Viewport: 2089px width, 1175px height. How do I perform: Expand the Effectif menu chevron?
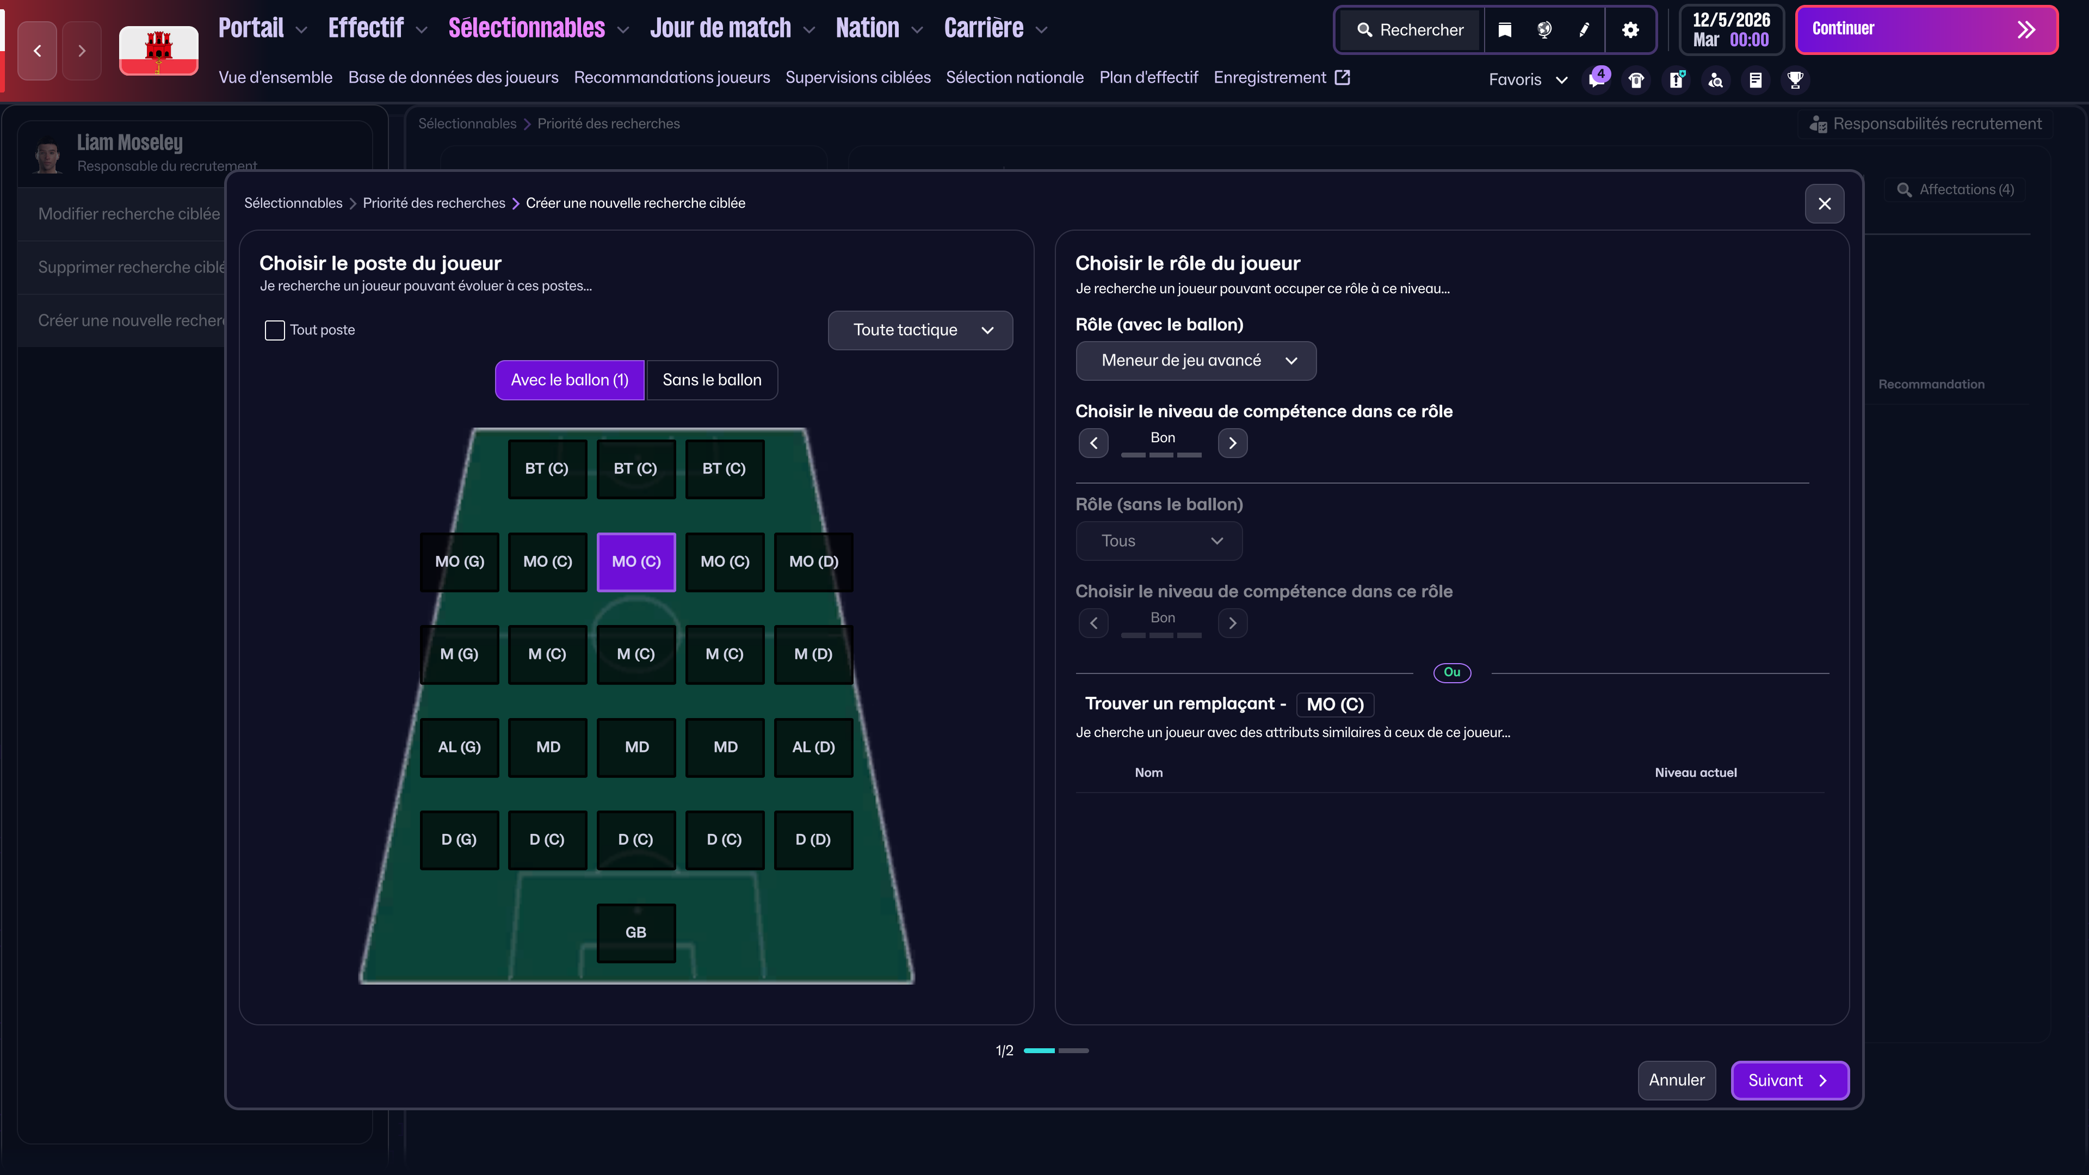pyautogui.click(x=422, y=30)
